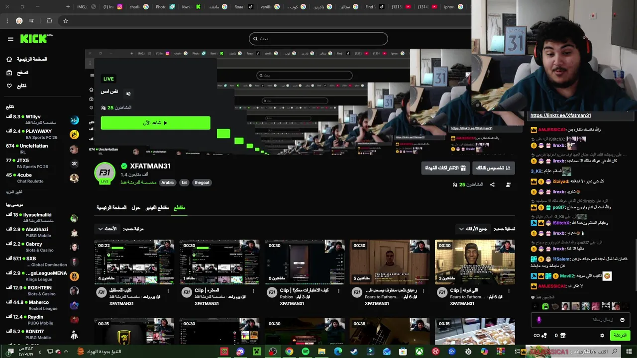637x358 pixels.
Task: Bookmark the page with the star icon
Action: pyautogui.click(x=65, y=21)
